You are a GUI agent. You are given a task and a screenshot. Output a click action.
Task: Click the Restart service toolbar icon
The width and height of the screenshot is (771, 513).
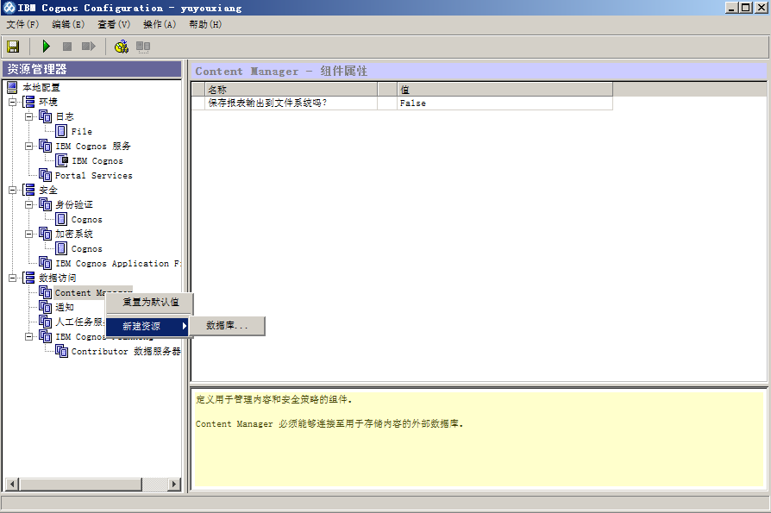pos(89,47)
